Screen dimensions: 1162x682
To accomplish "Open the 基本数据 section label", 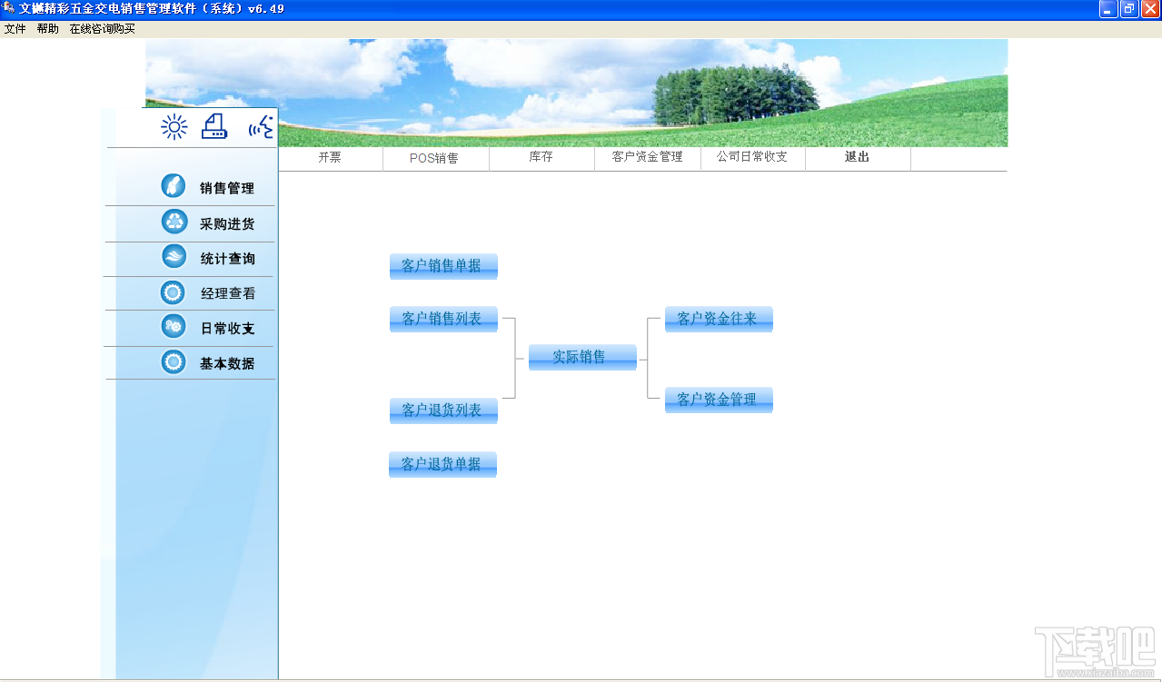I will coord(227,363).
